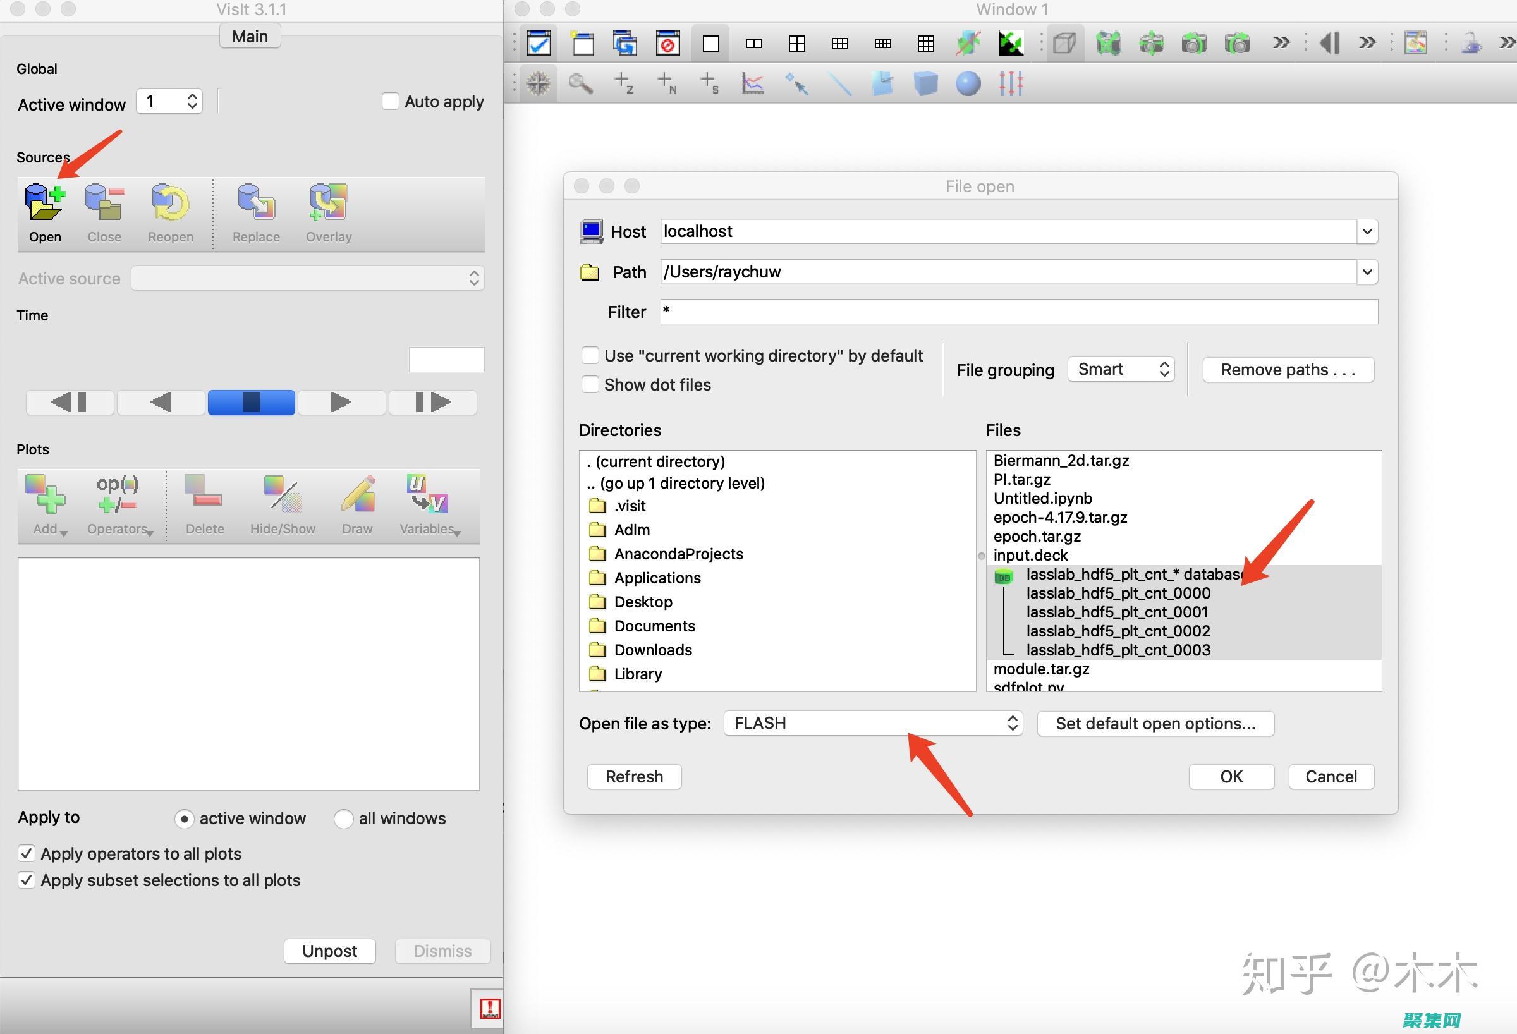Click the blue stop playback button
This screenshot has height=1034, width=1517.
coord(252,402)
